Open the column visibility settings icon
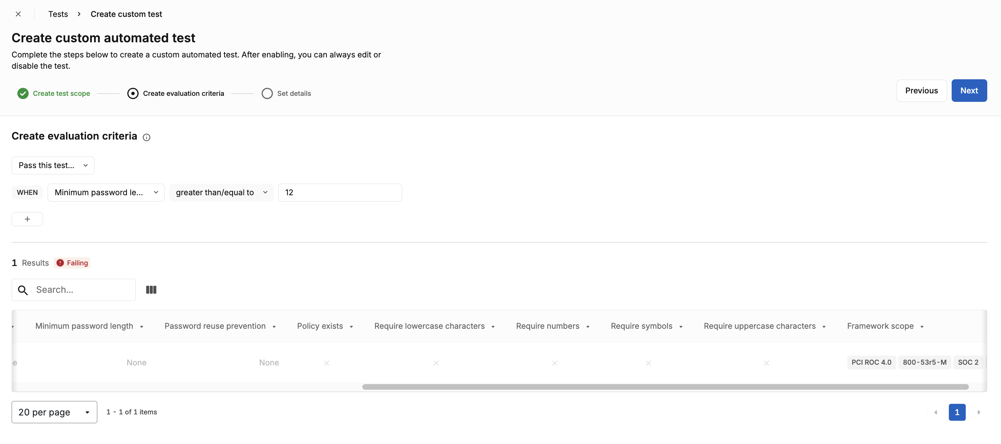 [151, 290]
